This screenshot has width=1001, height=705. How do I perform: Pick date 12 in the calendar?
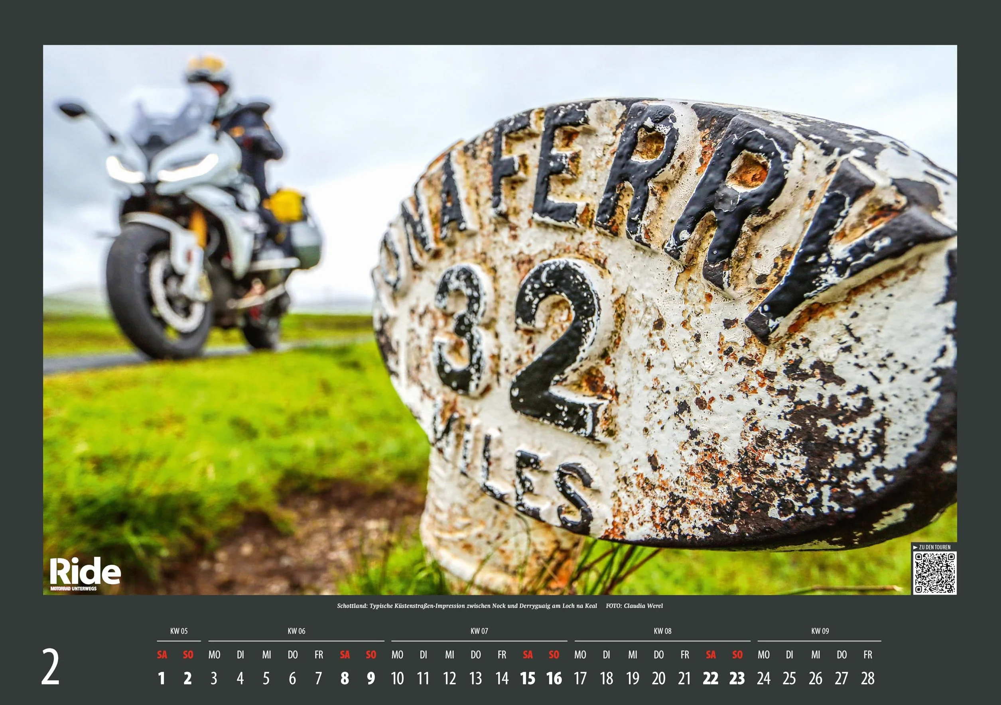[449, 678]
